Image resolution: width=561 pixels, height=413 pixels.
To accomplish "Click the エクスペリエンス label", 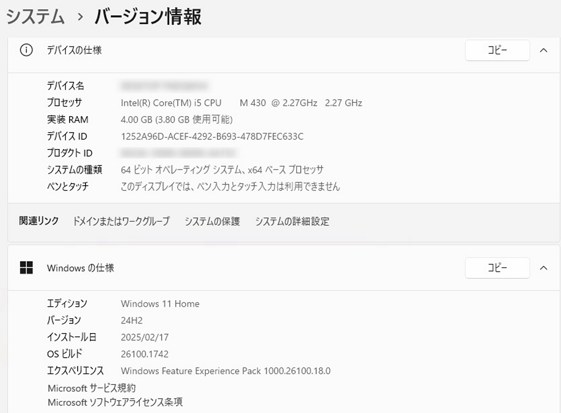I will (75, 371).
